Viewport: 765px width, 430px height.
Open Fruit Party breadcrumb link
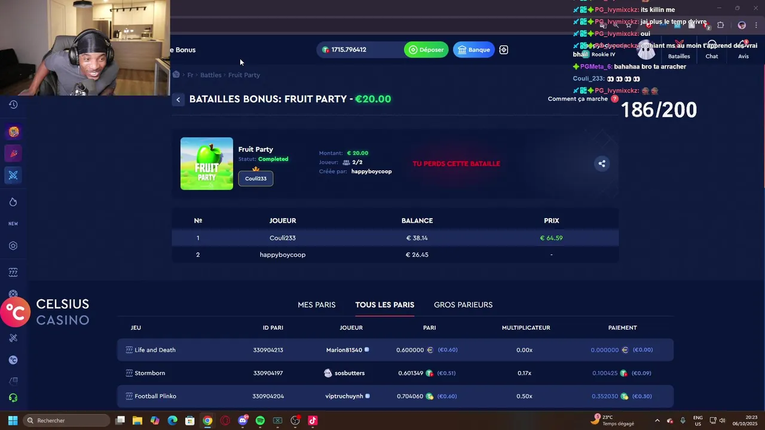244,75
